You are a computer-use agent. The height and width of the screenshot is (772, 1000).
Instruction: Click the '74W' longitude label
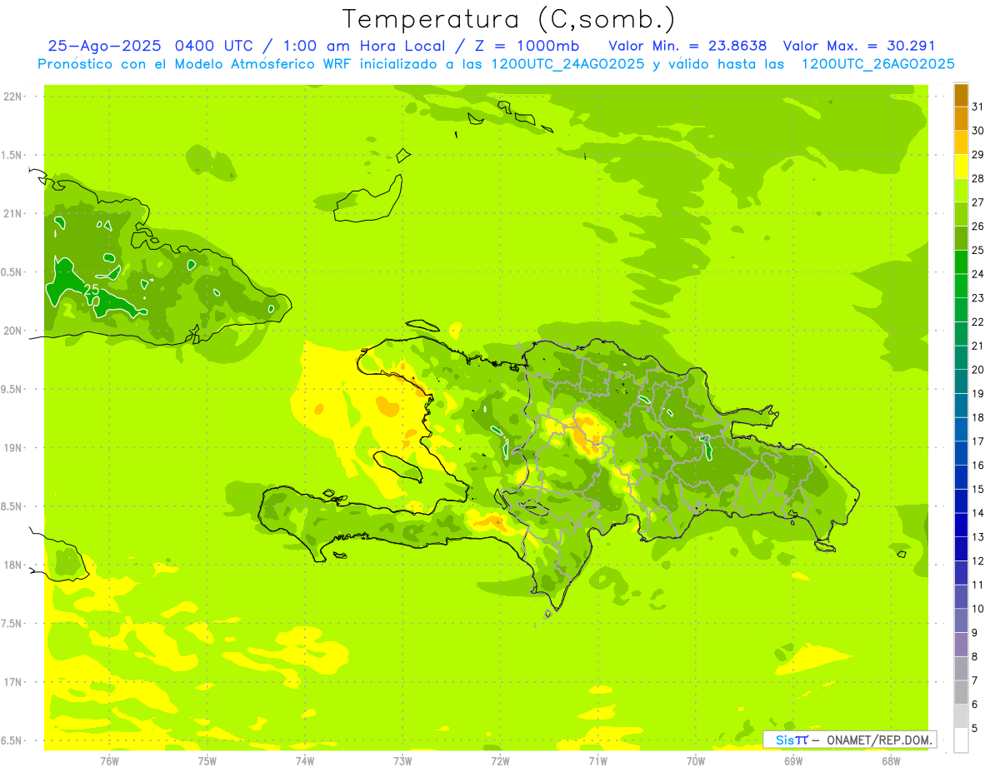(x=305, y=760)
